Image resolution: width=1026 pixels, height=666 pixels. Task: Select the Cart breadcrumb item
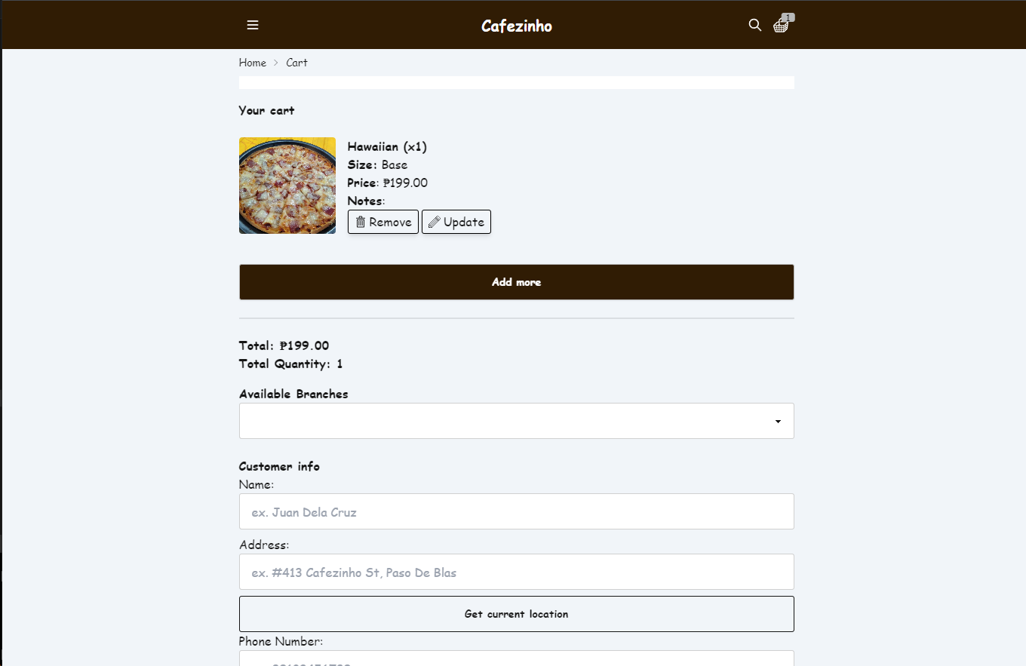pos(296,63)
